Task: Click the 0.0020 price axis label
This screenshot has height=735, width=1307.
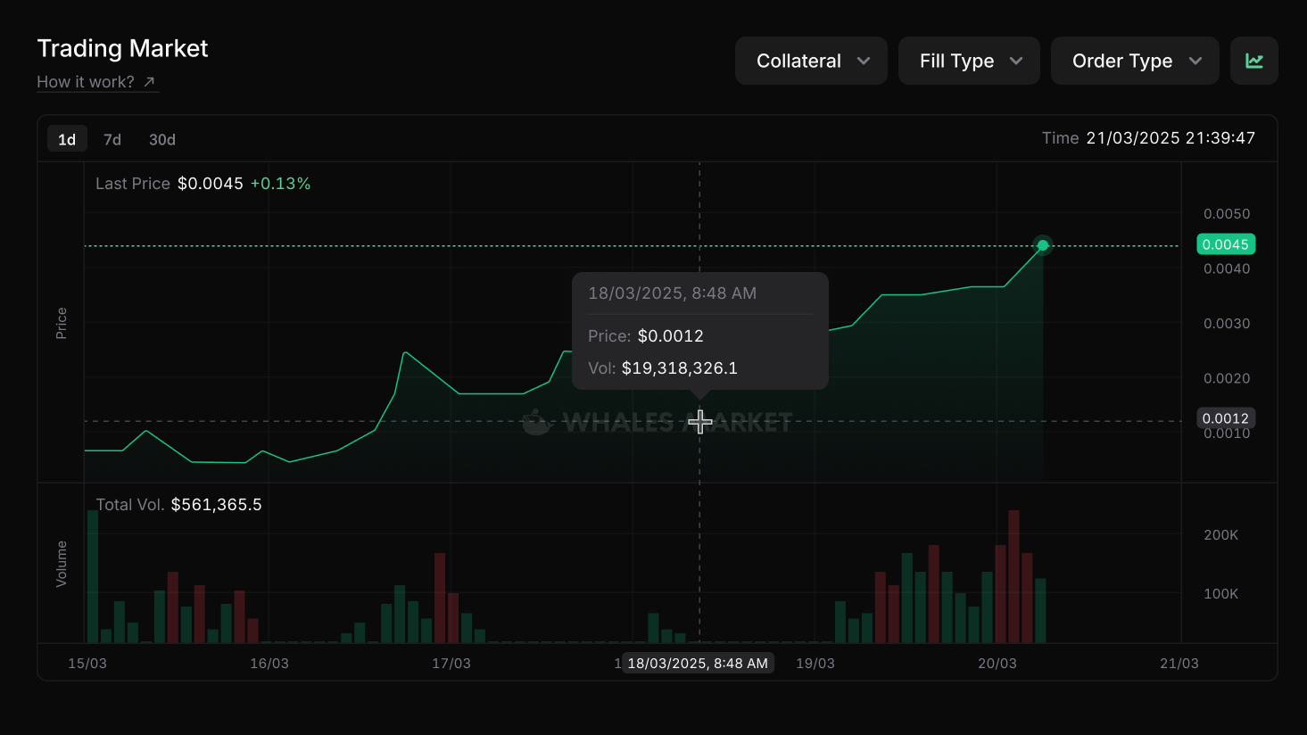Action: (x=1227, y=379)
